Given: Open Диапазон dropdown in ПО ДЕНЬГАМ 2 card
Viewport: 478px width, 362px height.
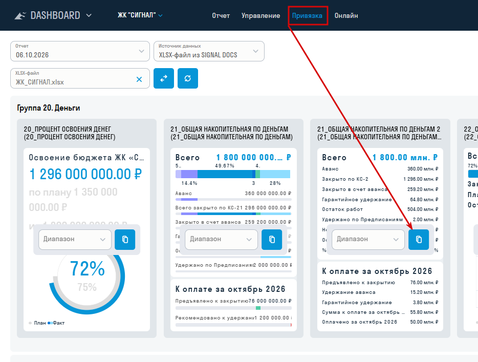Looking at the screenshot, I should [x=368, y=240].
